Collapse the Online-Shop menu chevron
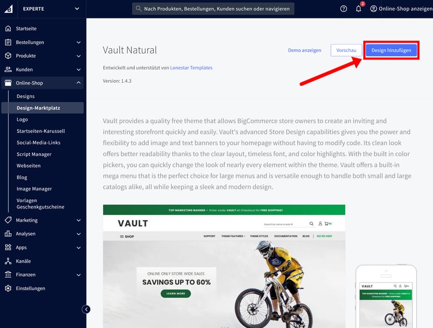433x328 pixels. click(x=78, y=83)
